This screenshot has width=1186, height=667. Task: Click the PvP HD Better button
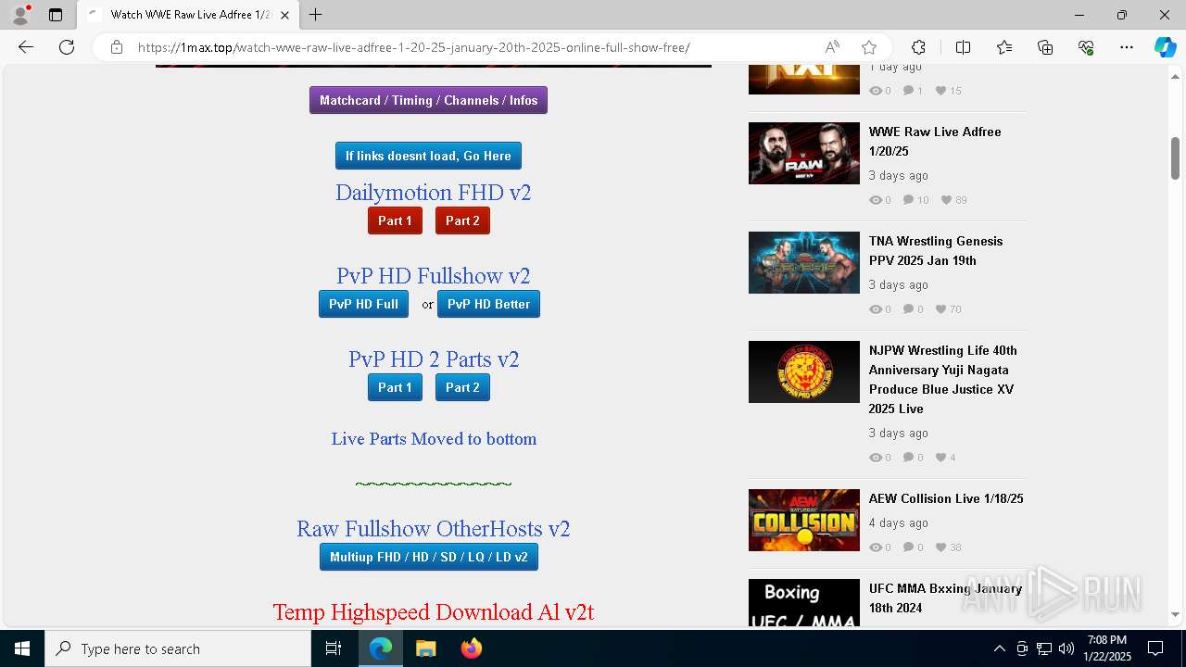[488, 304]
